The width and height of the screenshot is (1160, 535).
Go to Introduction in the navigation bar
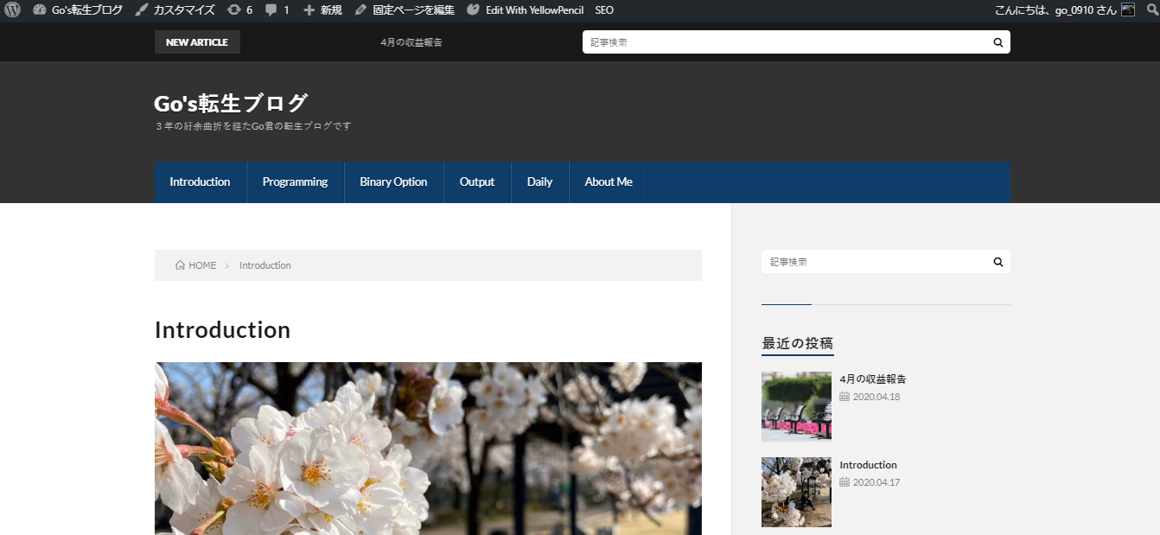200,182
